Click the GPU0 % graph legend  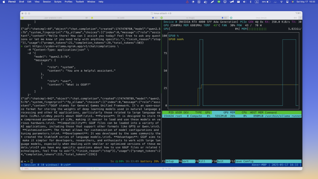[x=174, y=36]
